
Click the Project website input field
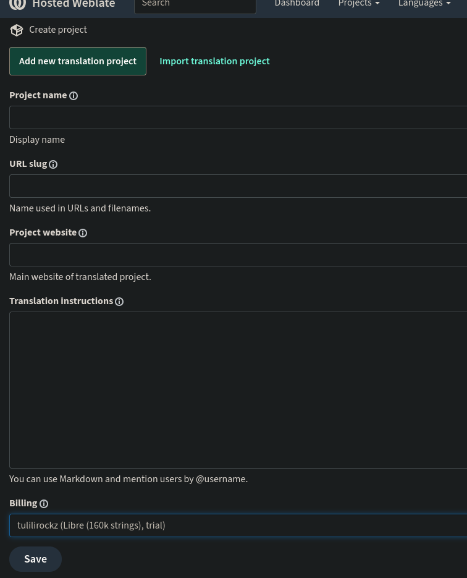[238, 255]
